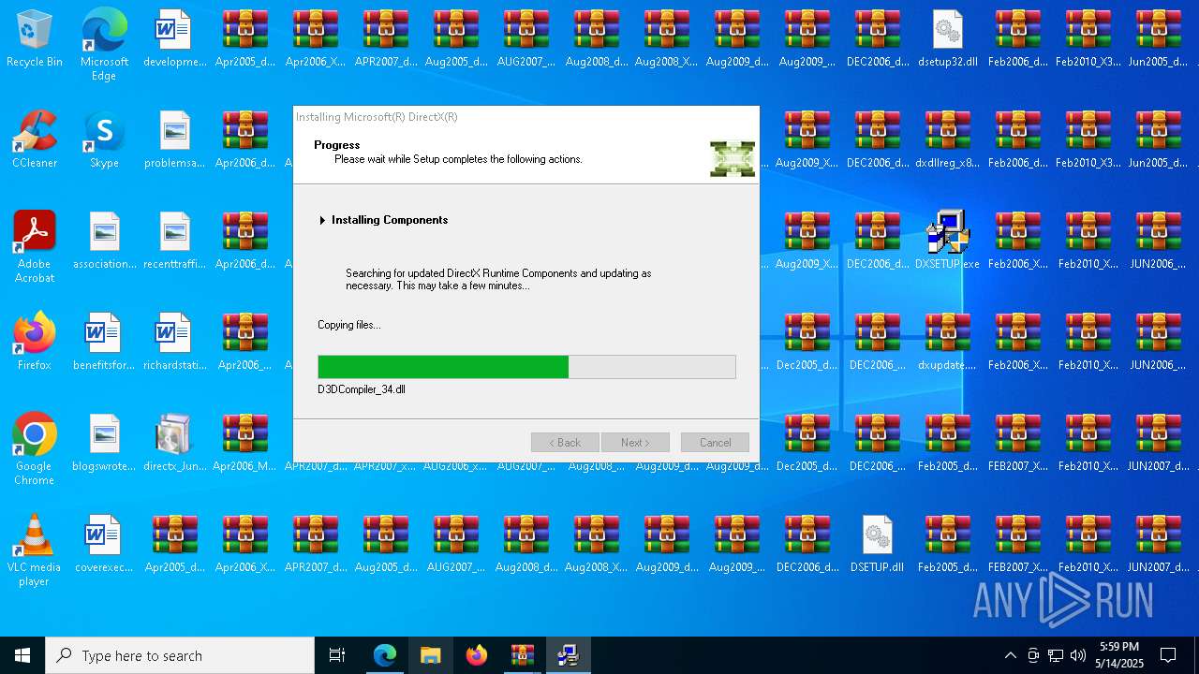Click the Cancel button in DirectX setup
This screenshot has height=674, width=1199.
click(x=715, y=443)
